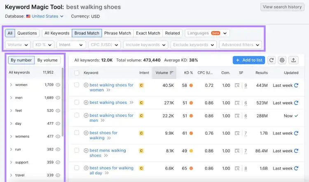Viewport: 309px width, 182px height.
Task: Click plus icon for 'best shoes for walking'
Action: (86, 133)
